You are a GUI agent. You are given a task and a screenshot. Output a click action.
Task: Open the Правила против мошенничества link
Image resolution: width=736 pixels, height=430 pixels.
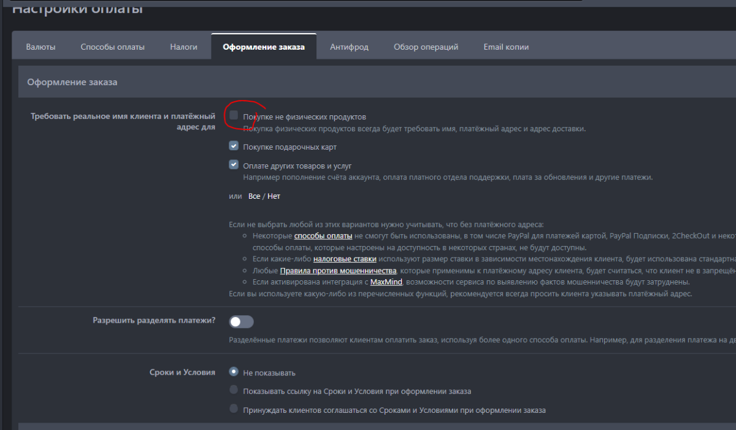338,271
